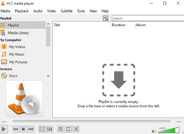Open the Media menu
Screen dimensions: 184x134
click(x=5, y=11)
